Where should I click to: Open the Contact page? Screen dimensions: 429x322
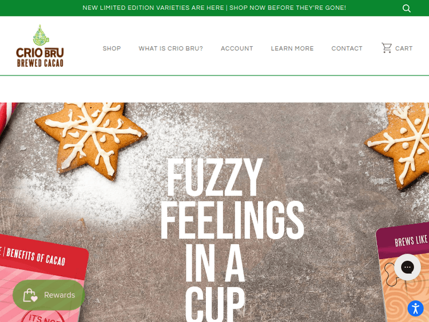coord(347,49)
